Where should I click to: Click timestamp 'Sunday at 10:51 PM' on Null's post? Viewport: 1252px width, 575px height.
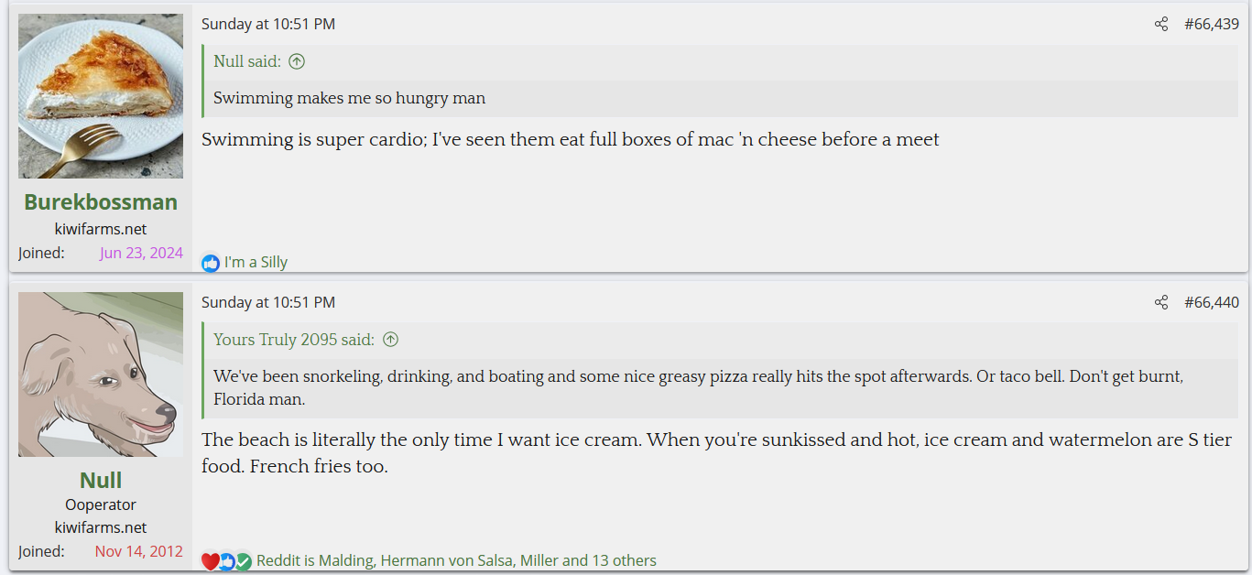(x=268, y=302)
